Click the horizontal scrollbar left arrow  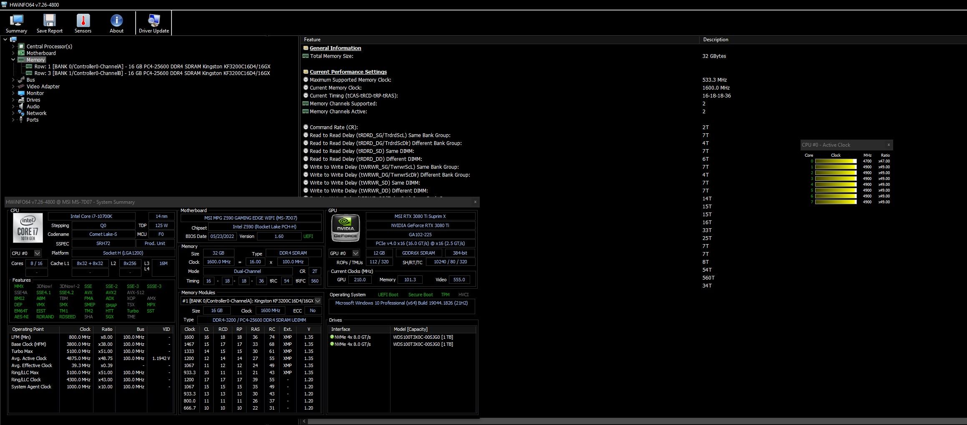point(304,421)
